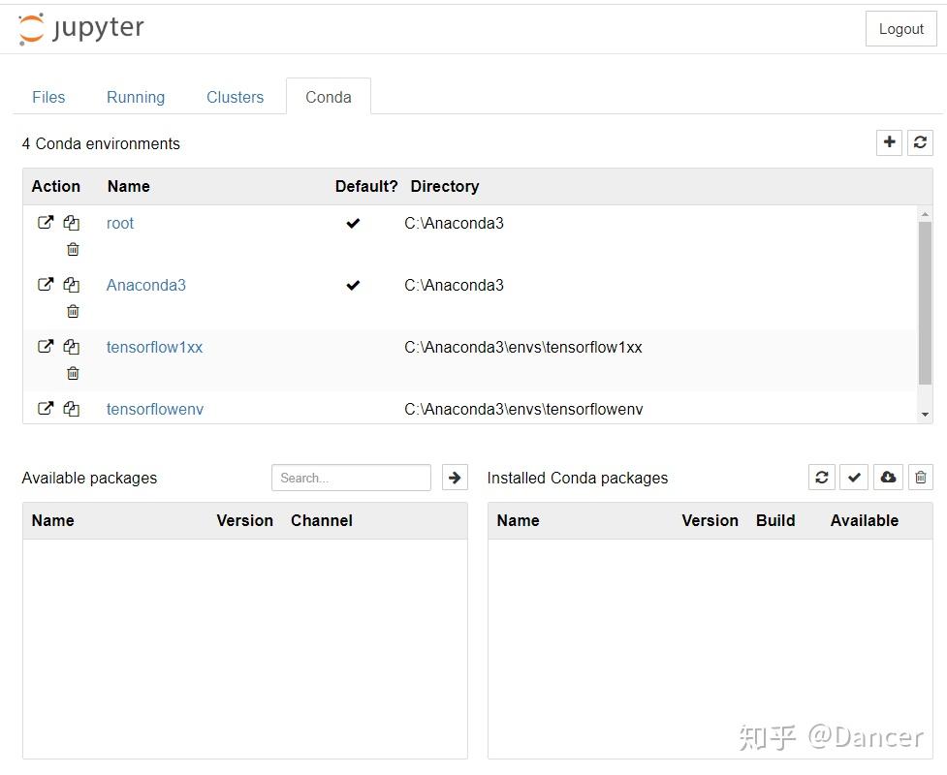Open the Running tab
The image size is (947, 775).
(x=136, y=97)
